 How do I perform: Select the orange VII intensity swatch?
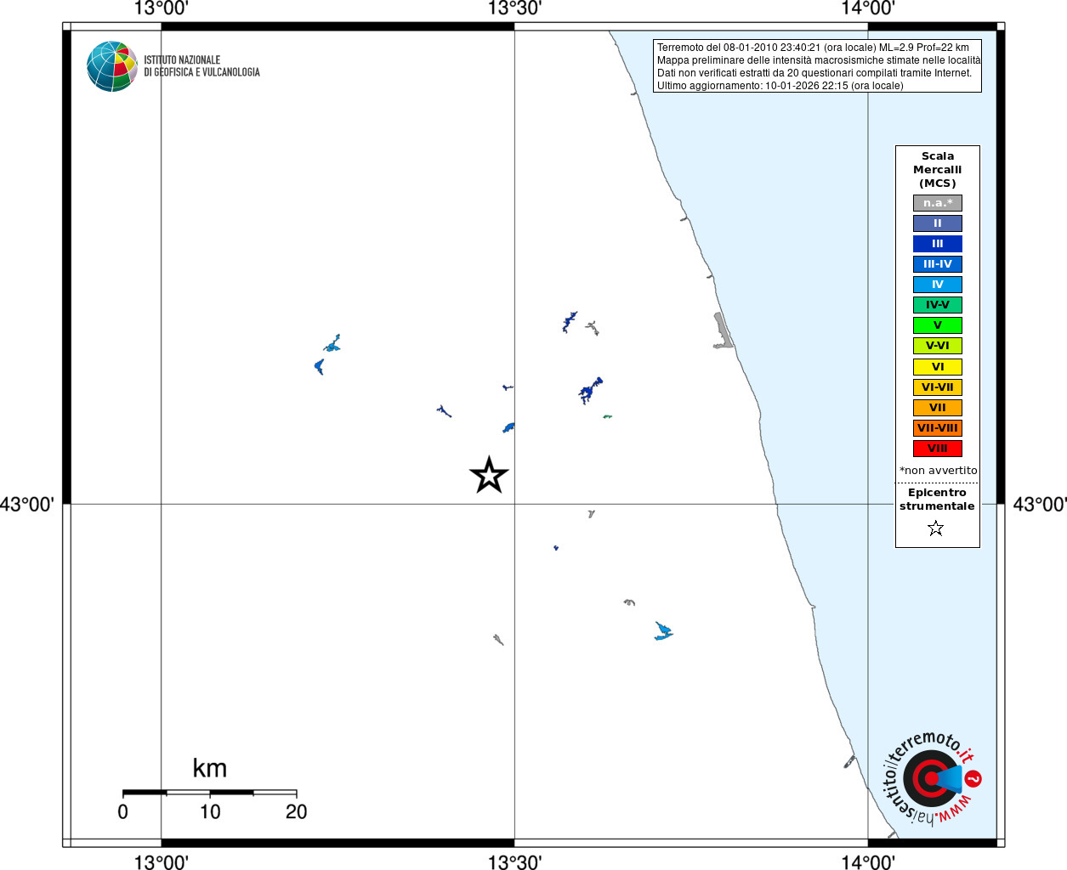coord(937,408)
